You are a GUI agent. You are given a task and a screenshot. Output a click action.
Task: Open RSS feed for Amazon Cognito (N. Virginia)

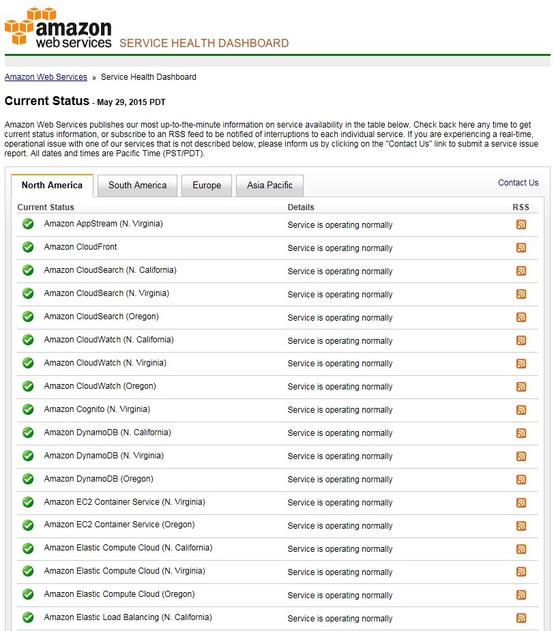(521, 410)
